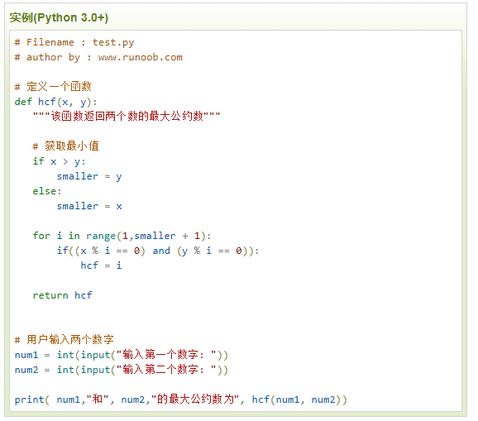Click the 'and' keyword in the condition

(x=161, y=251)
